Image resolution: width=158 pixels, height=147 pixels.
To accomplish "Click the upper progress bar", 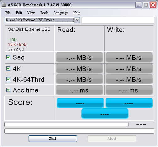I will [67, 124].
